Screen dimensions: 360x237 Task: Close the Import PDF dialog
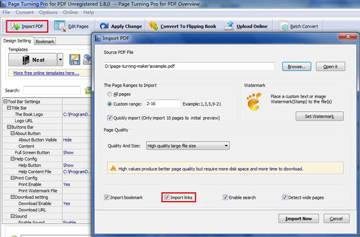pyautogui.click(x=348, y=36)
